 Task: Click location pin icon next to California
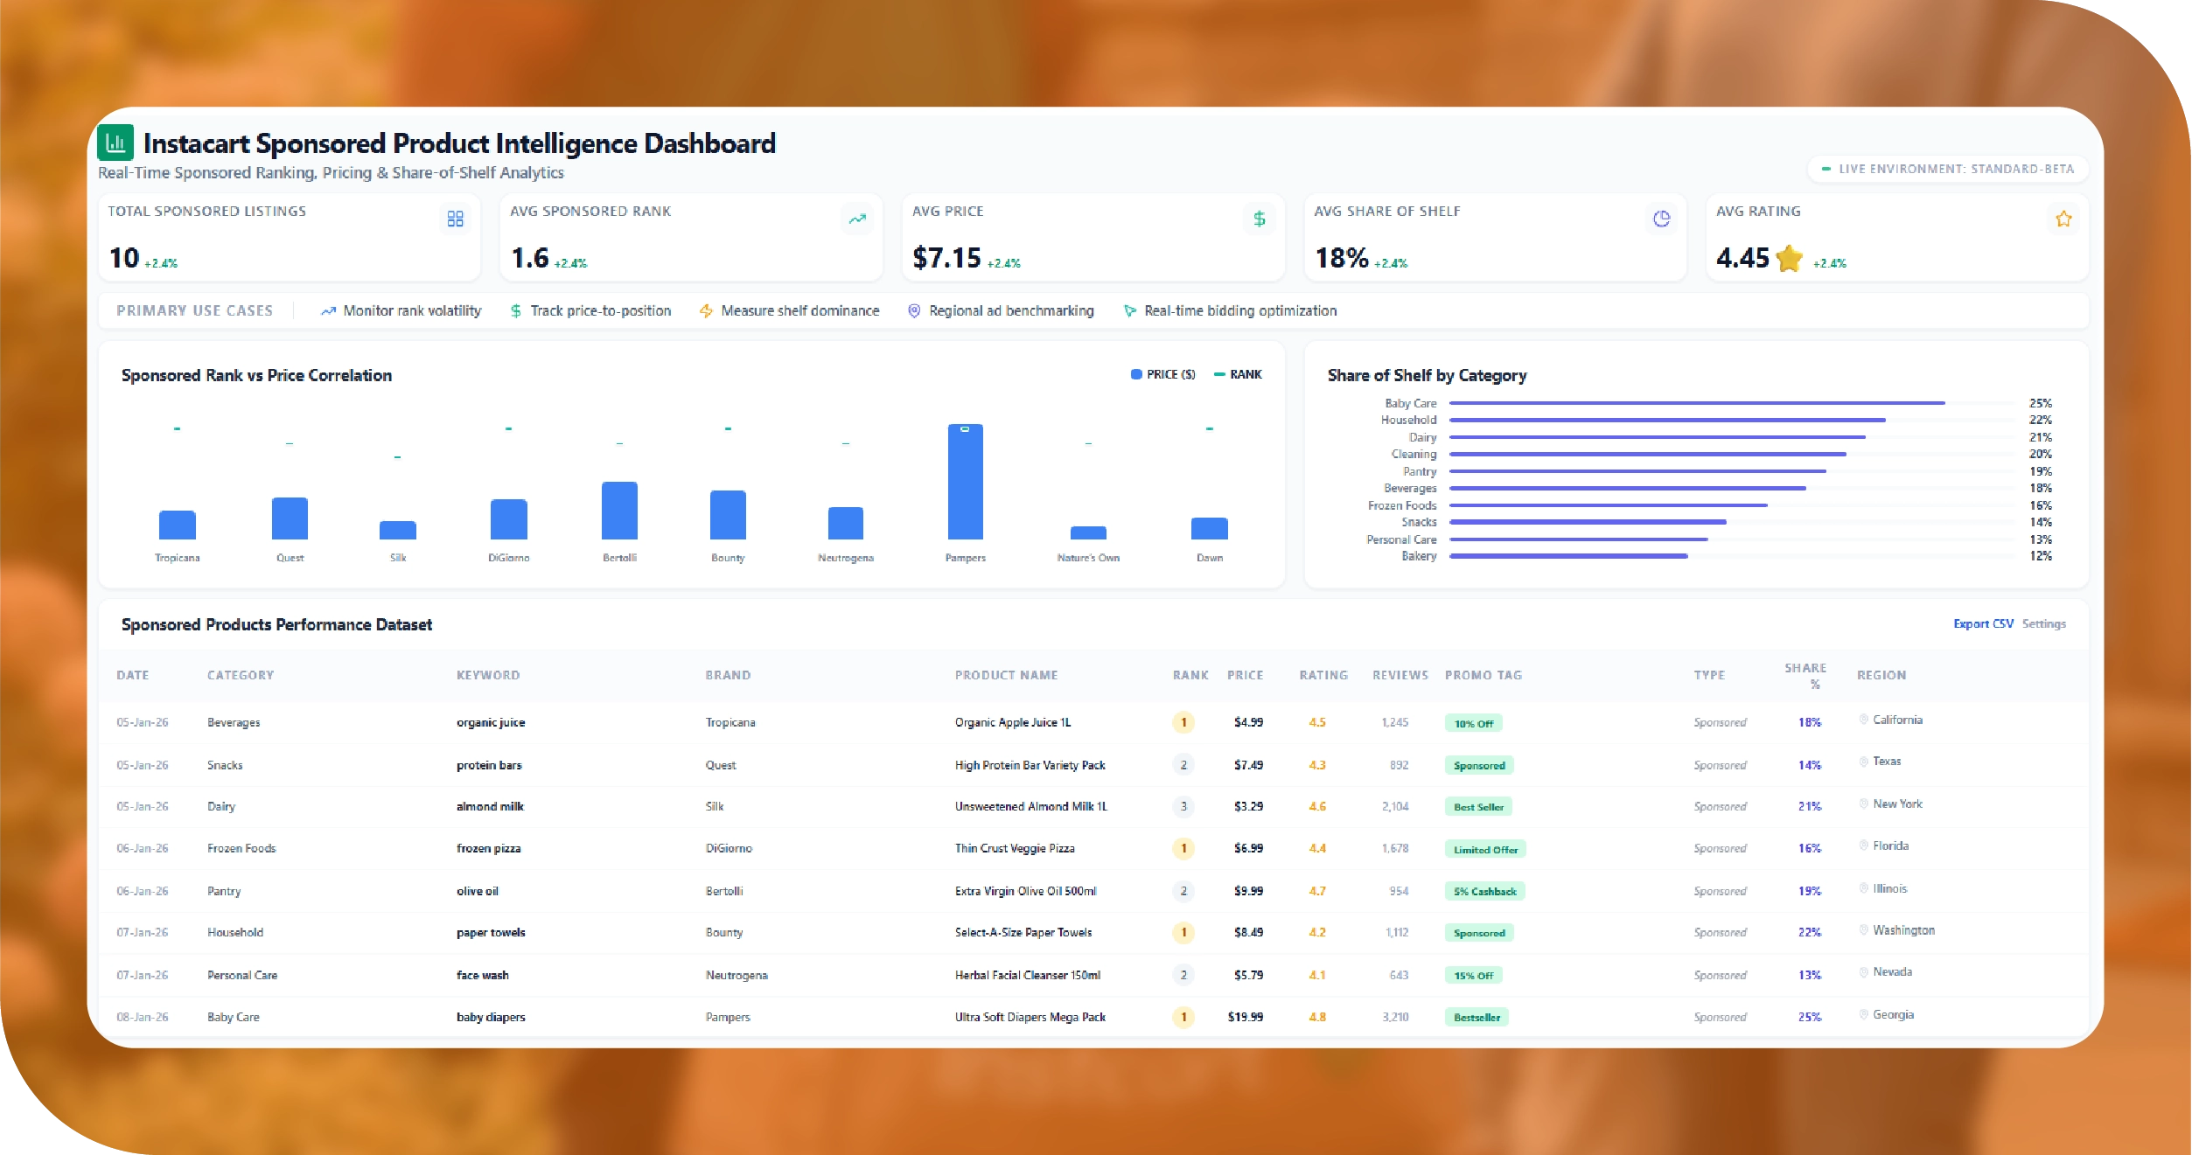tap(1864, 720)
